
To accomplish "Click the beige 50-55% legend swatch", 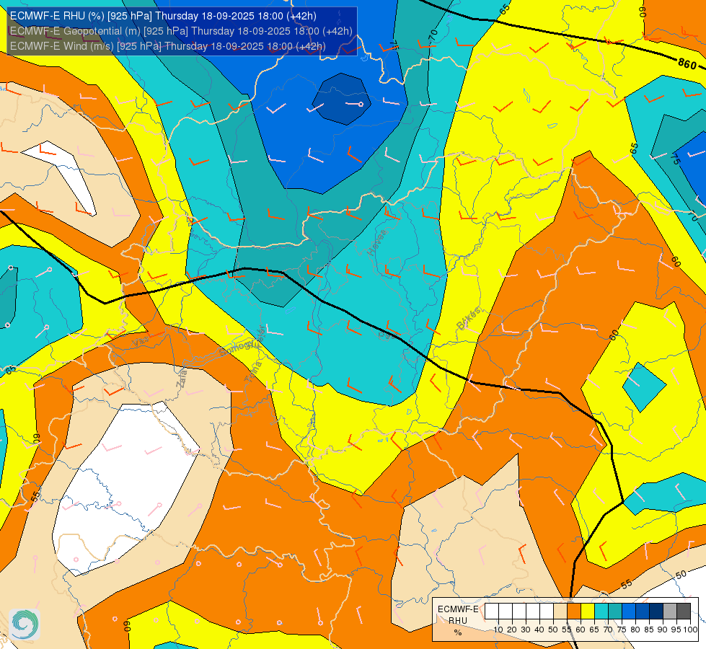I will click(x=560, y=612).
